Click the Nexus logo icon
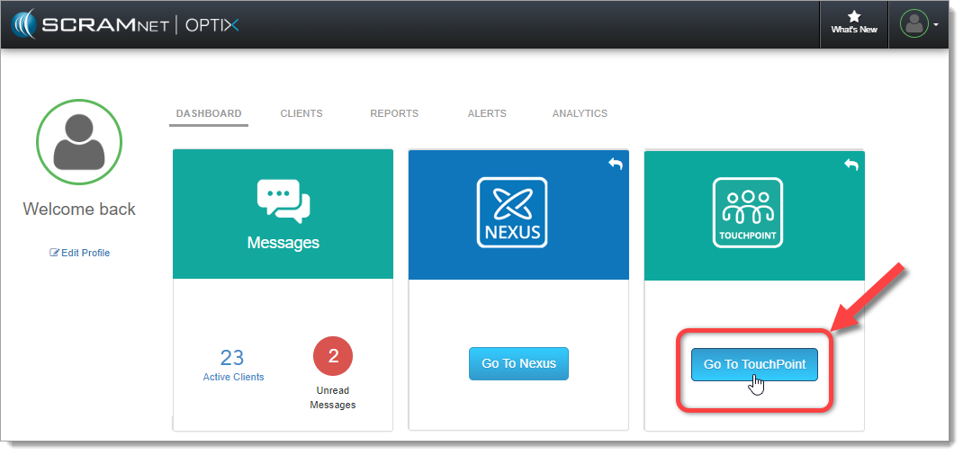The image size is (963, 455). pyautogui.click(x=511, y=212)
